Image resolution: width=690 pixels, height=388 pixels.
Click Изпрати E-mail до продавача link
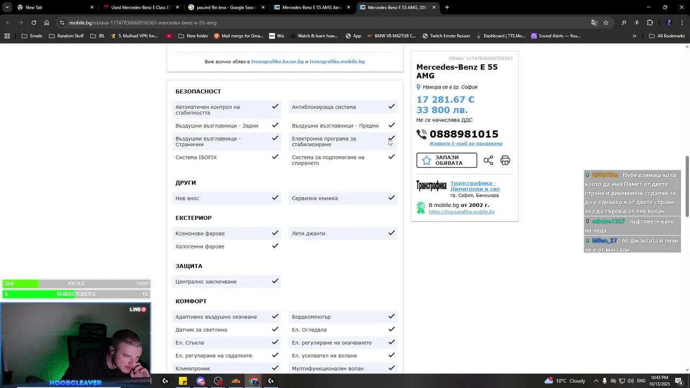tap(466, 144)
